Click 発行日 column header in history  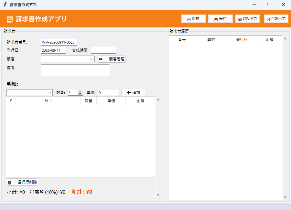tap(242, 40)
